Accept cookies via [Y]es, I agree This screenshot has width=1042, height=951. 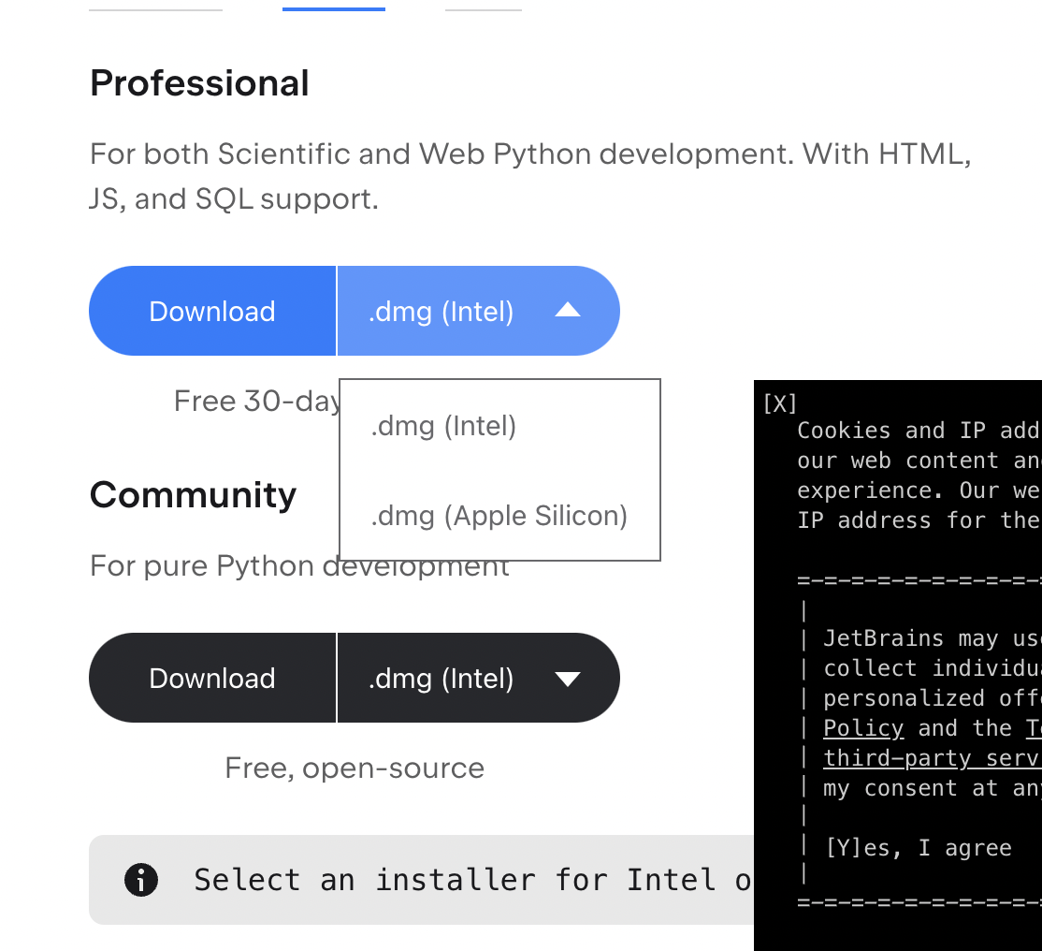(918, 848)
